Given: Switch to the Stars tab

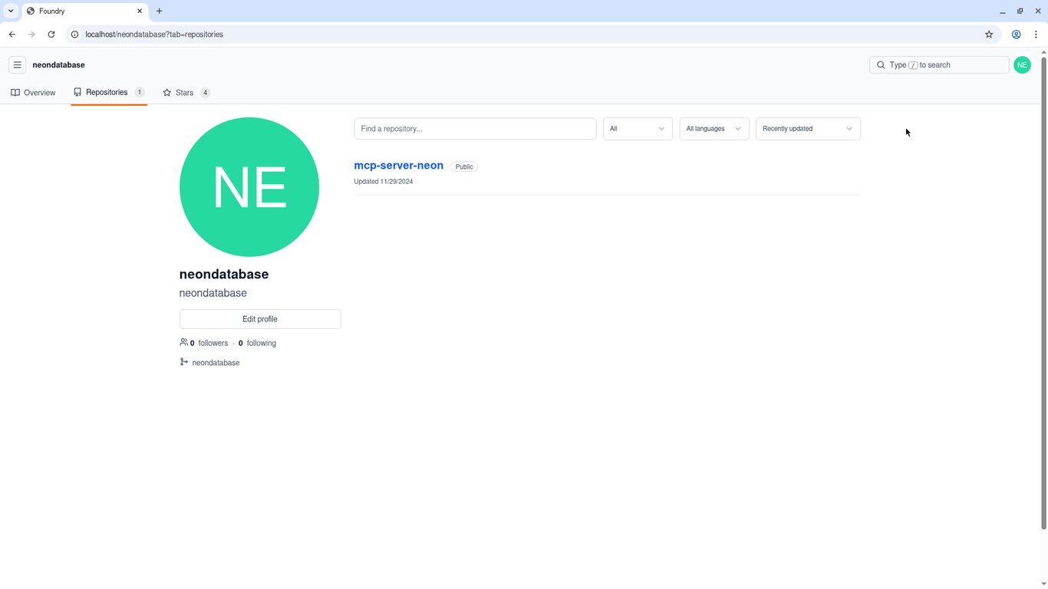Looking at the screenshot, I should coord(186,93).
